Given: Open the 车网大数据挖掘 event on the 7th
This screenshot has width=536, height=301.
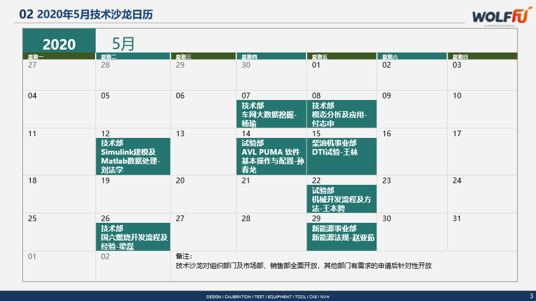Looking at the screenshot, I should coord(271,114).
